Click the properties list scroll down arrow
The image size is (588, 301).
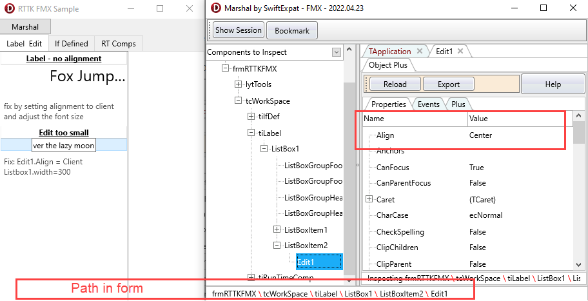tap(578, 265)
